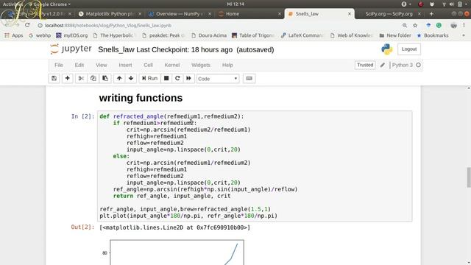Viewport: 471px width, 265px height.
Task: Move selected cell up arrow
Action: coord(119,79)
